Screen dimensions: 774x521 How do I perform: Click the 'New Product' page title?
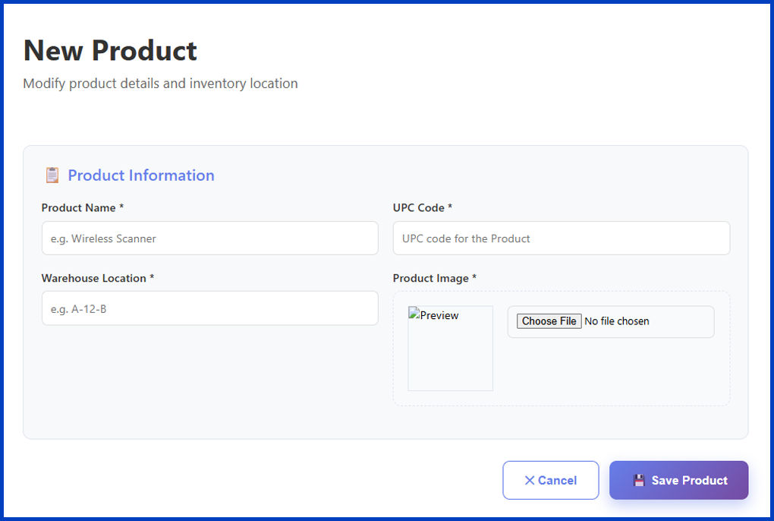[110, 50]
